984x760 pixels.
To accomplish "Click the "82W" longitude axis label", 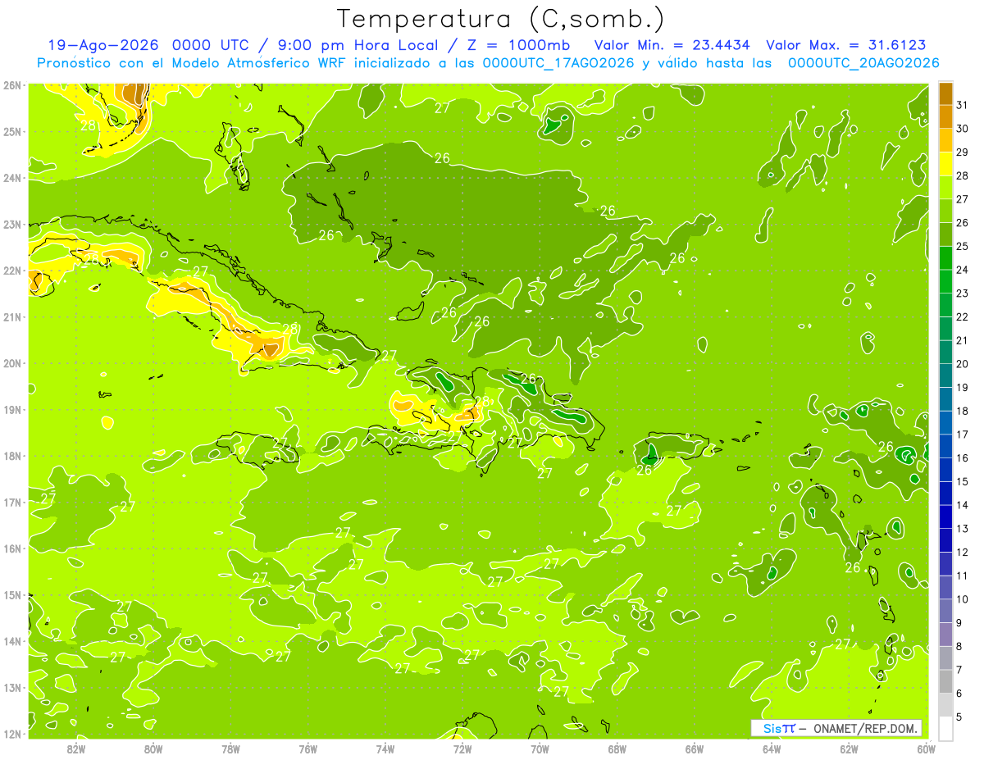I will [75, 748].
